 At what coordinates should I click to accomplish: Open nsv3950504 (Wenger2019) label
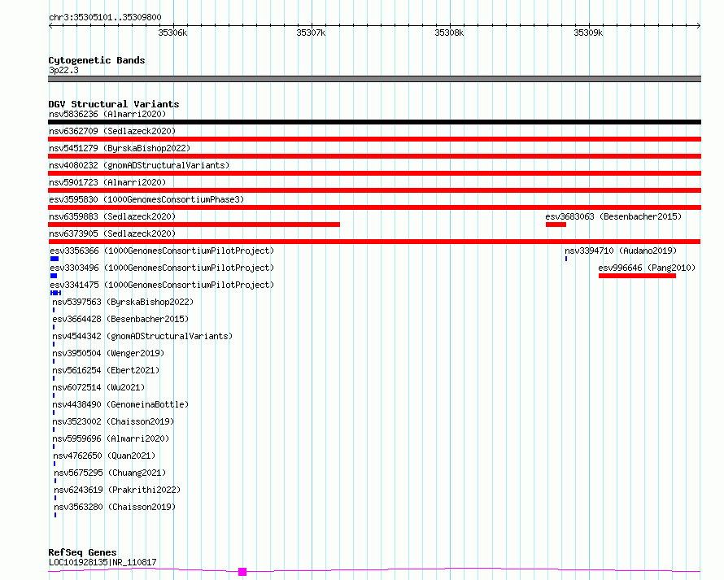click(108, 353)
